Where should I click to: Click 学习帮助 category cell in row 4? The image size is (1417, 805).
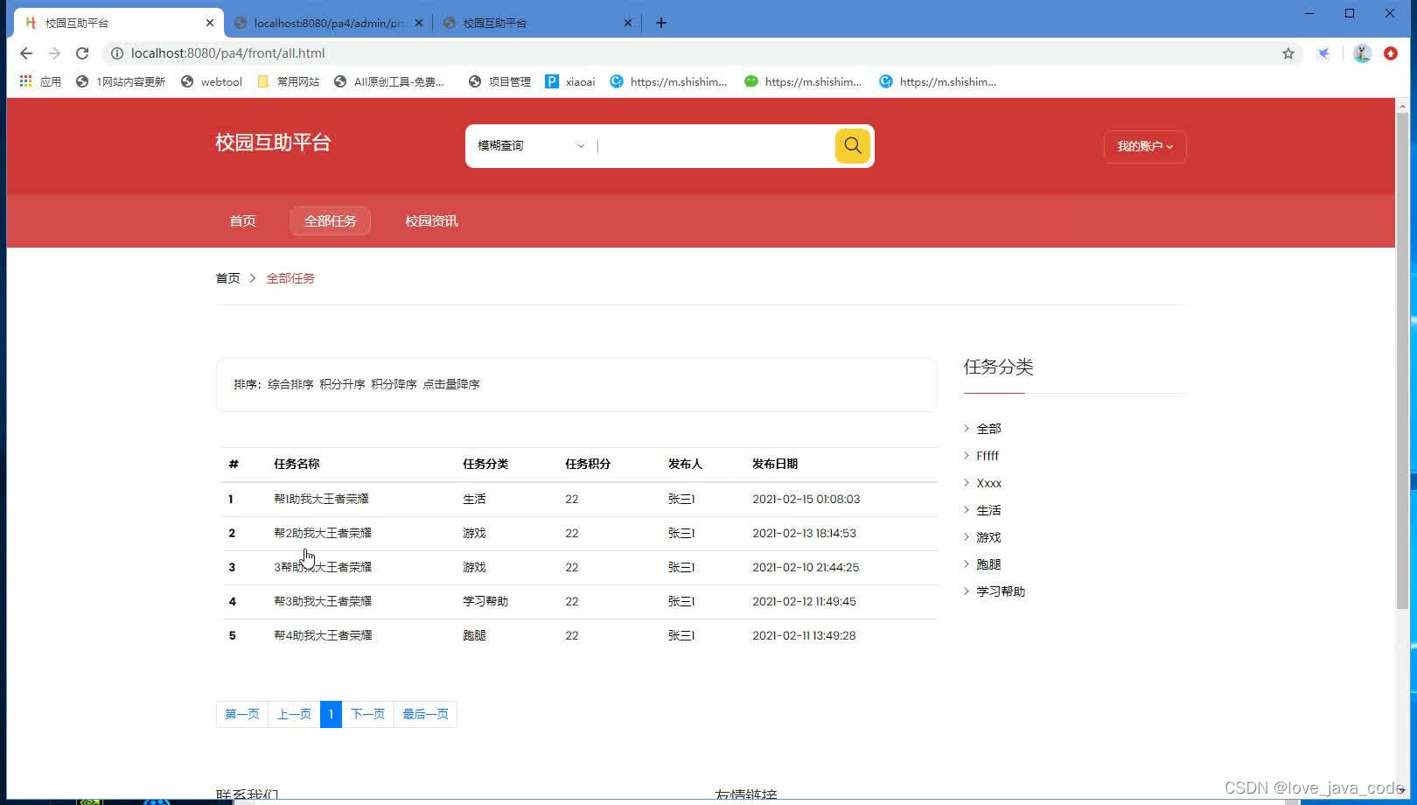click(x=485, y=601)
